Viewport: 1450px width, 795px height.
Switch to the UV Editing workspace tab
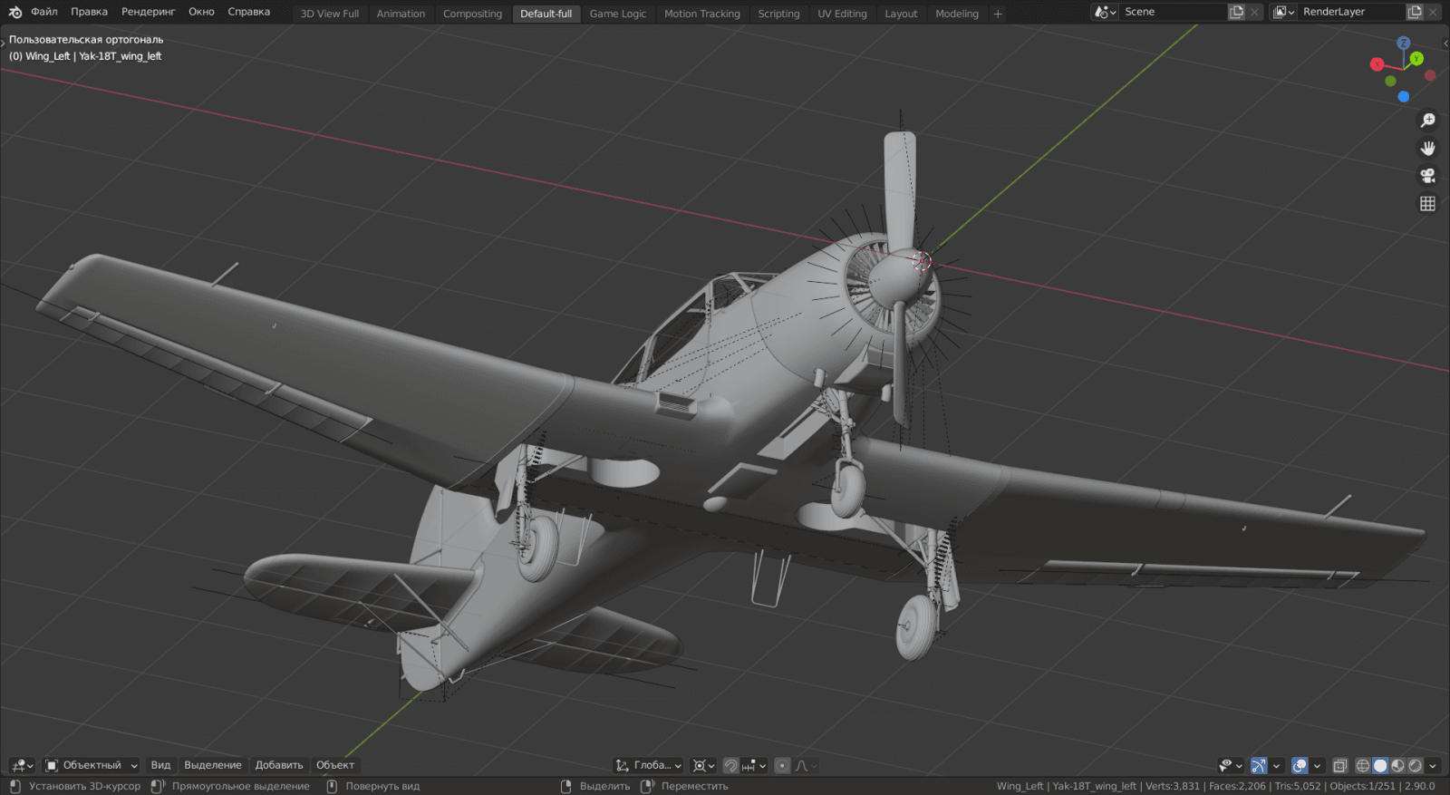tap(842, 14)
